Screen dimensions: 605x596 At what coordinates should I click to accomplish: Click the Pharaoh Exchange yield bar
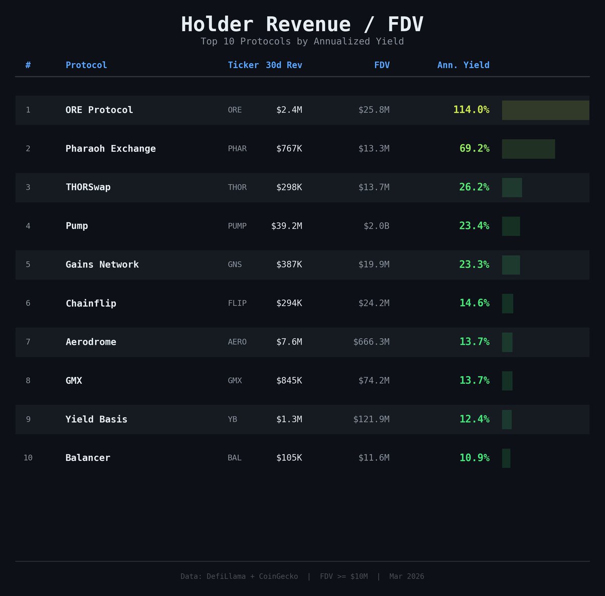click(528, 149)
